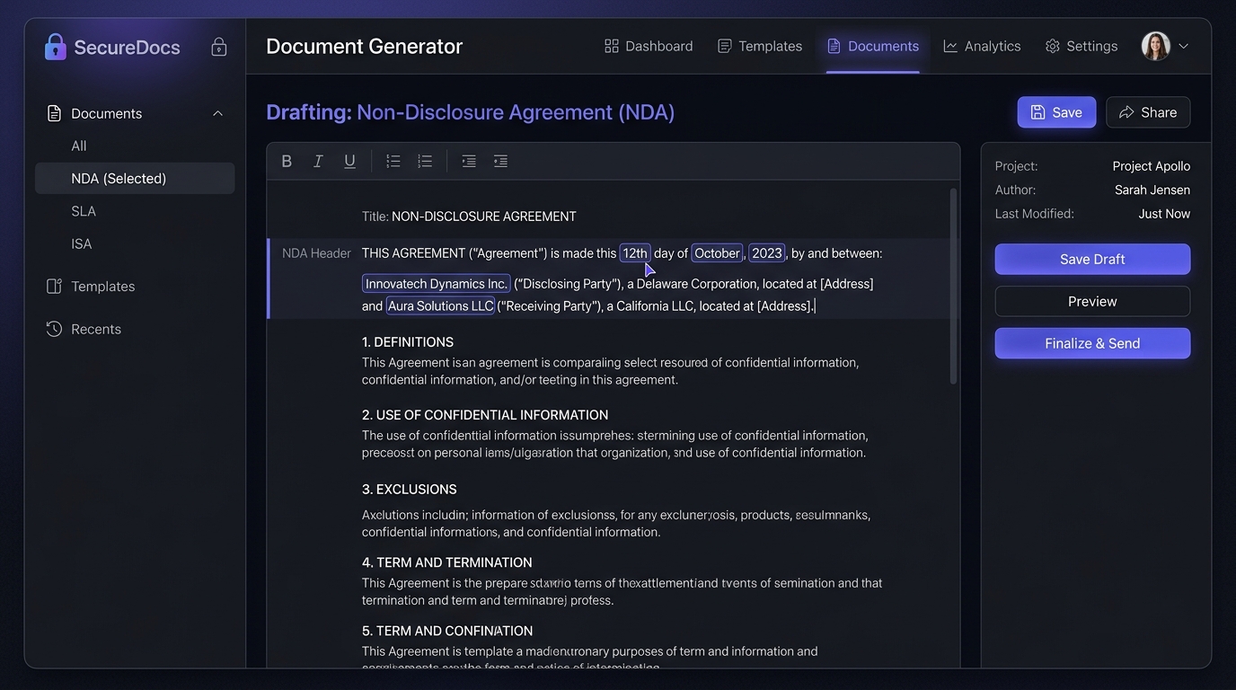Click the Just Now modified value
Image resolution: width=1236 pixels, height=690 pixels.
pos(1164,214)
